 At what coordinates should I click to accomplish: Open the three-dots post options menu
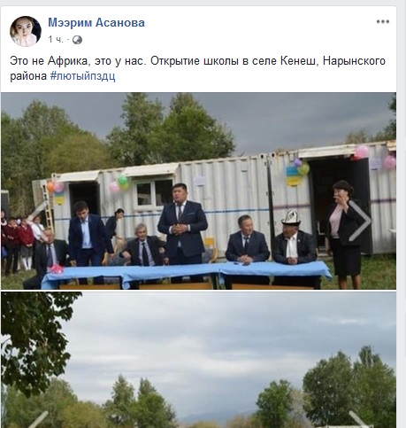(x=383, y=21)
